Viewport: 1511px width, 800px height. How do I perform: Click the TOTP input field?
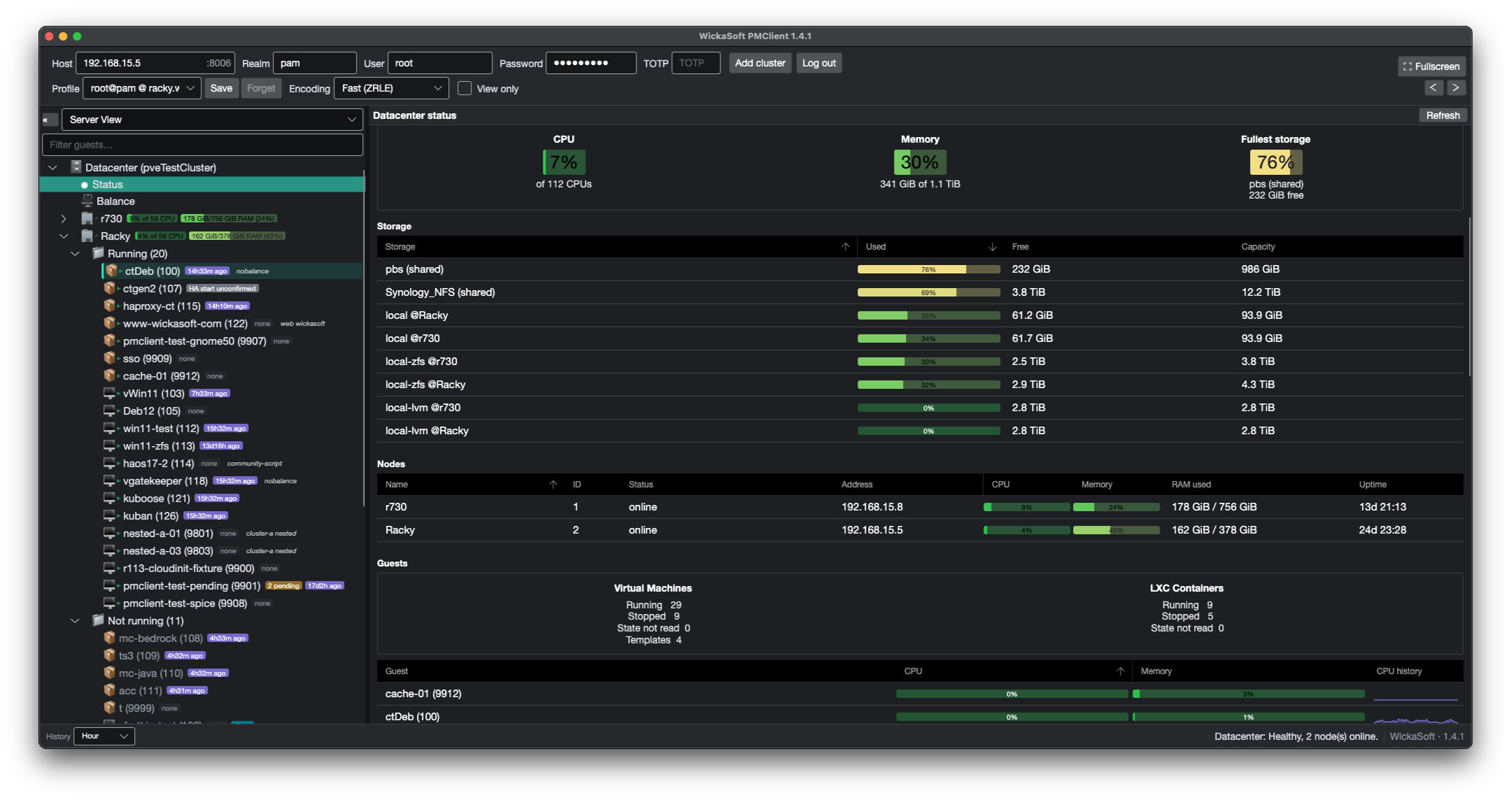(x=695, y=63)
